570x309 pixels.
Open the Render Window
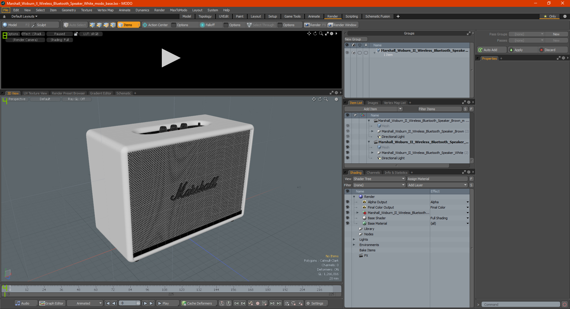pyautogui.click(x=342, y=25)
